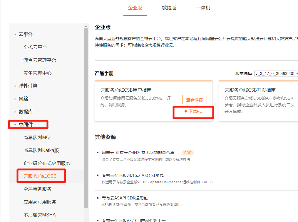Select 消息队列Kafka版 in the sidebar
This screenshot has height=222, width=298.
coord(41,151)
